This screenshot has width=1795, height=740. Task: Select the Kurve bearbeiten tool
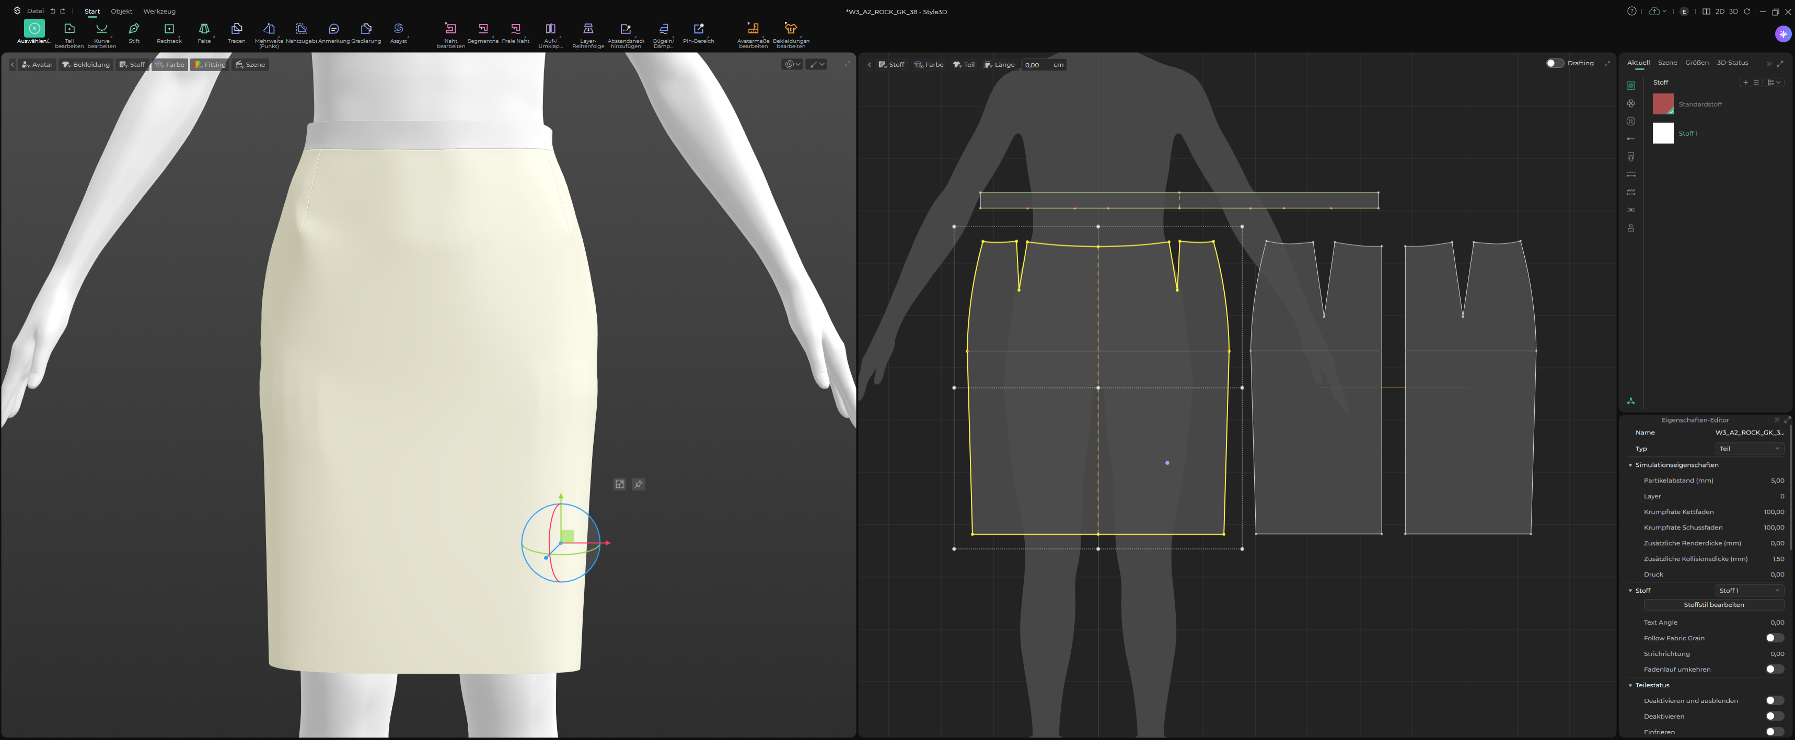(102, 35)
